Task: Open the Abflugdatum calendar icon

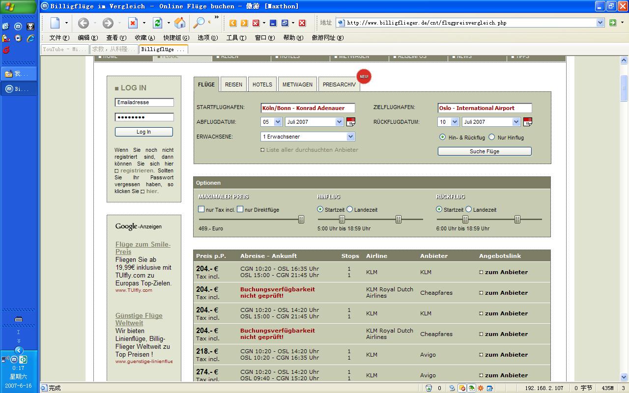Action: coord(351,122)
